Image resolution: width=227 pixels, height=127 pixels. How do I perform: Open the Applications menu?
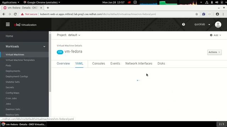10,2
